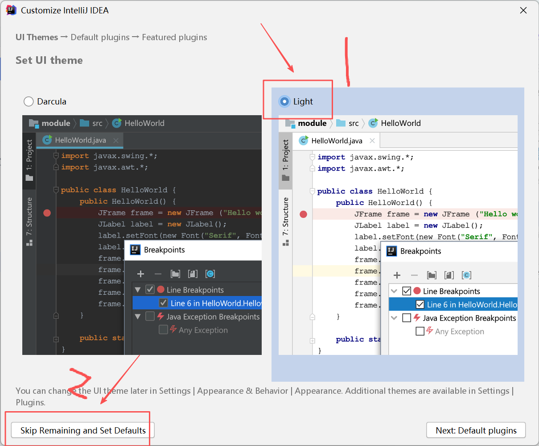The height and width of the screenshot is (446, 539).
Task: Toggle Line Breakpoints checkbox in Darcula preview
Action: click(150, 290)
